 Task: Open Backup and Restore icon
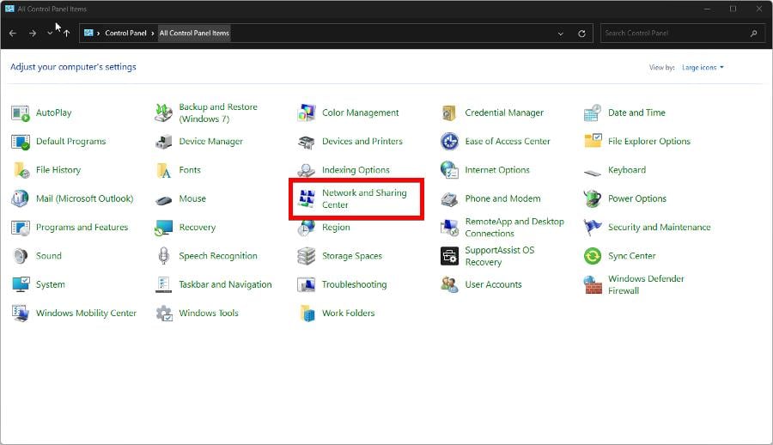(163, 113)
